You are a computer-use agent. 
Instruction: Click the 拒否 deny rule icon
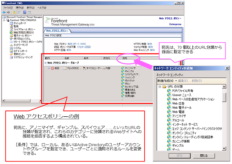click(x=52, y=68)
